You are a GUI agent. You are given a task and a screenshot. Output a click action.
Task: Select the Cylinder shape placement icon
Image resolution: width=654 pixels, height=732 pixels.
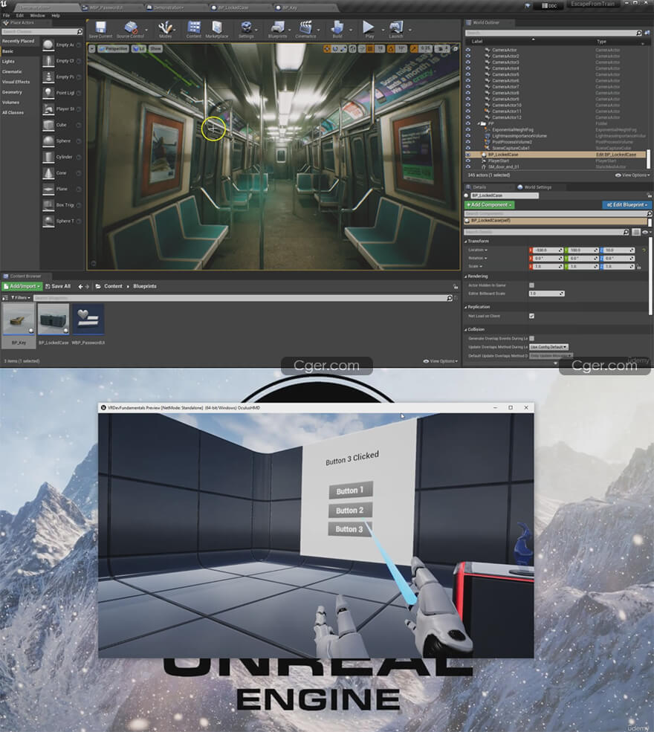(x=48, y=157)
